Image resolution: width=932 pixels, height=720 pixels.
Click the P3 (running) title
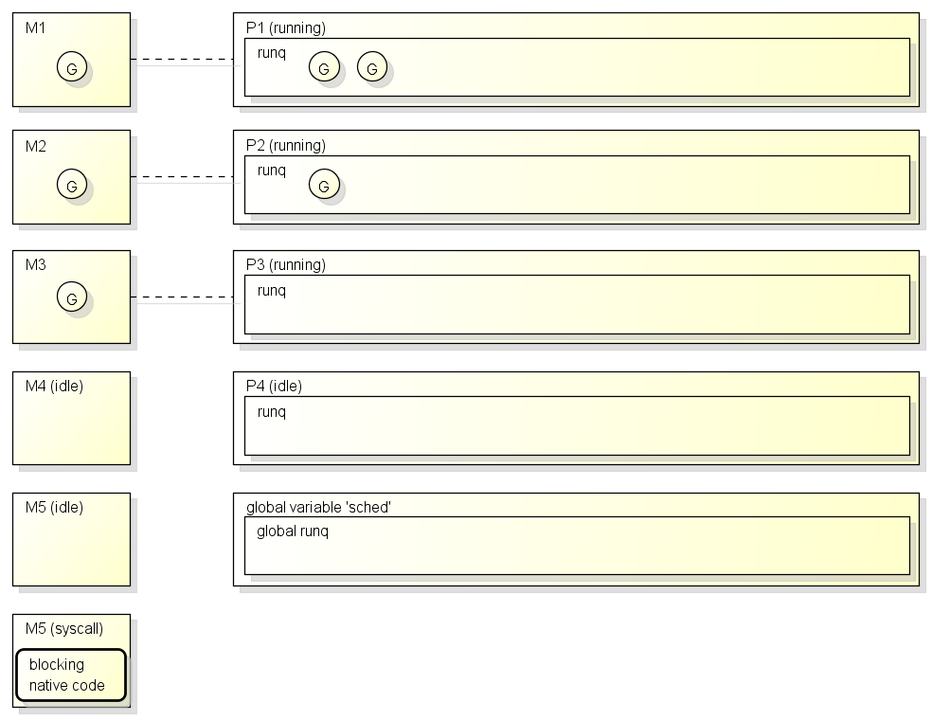pyautogui.click(x=286, y=264)
